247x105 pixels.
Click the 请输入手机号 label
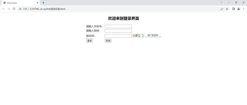point(94,27)
